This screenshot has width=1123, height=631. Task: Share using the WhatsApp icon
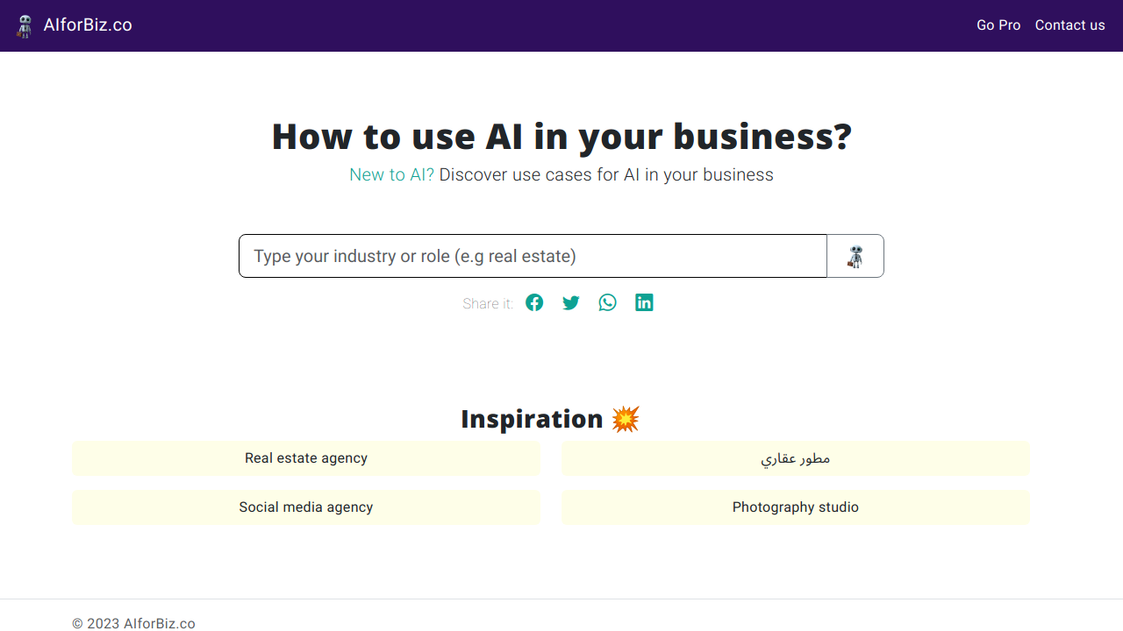coord(608,302)
